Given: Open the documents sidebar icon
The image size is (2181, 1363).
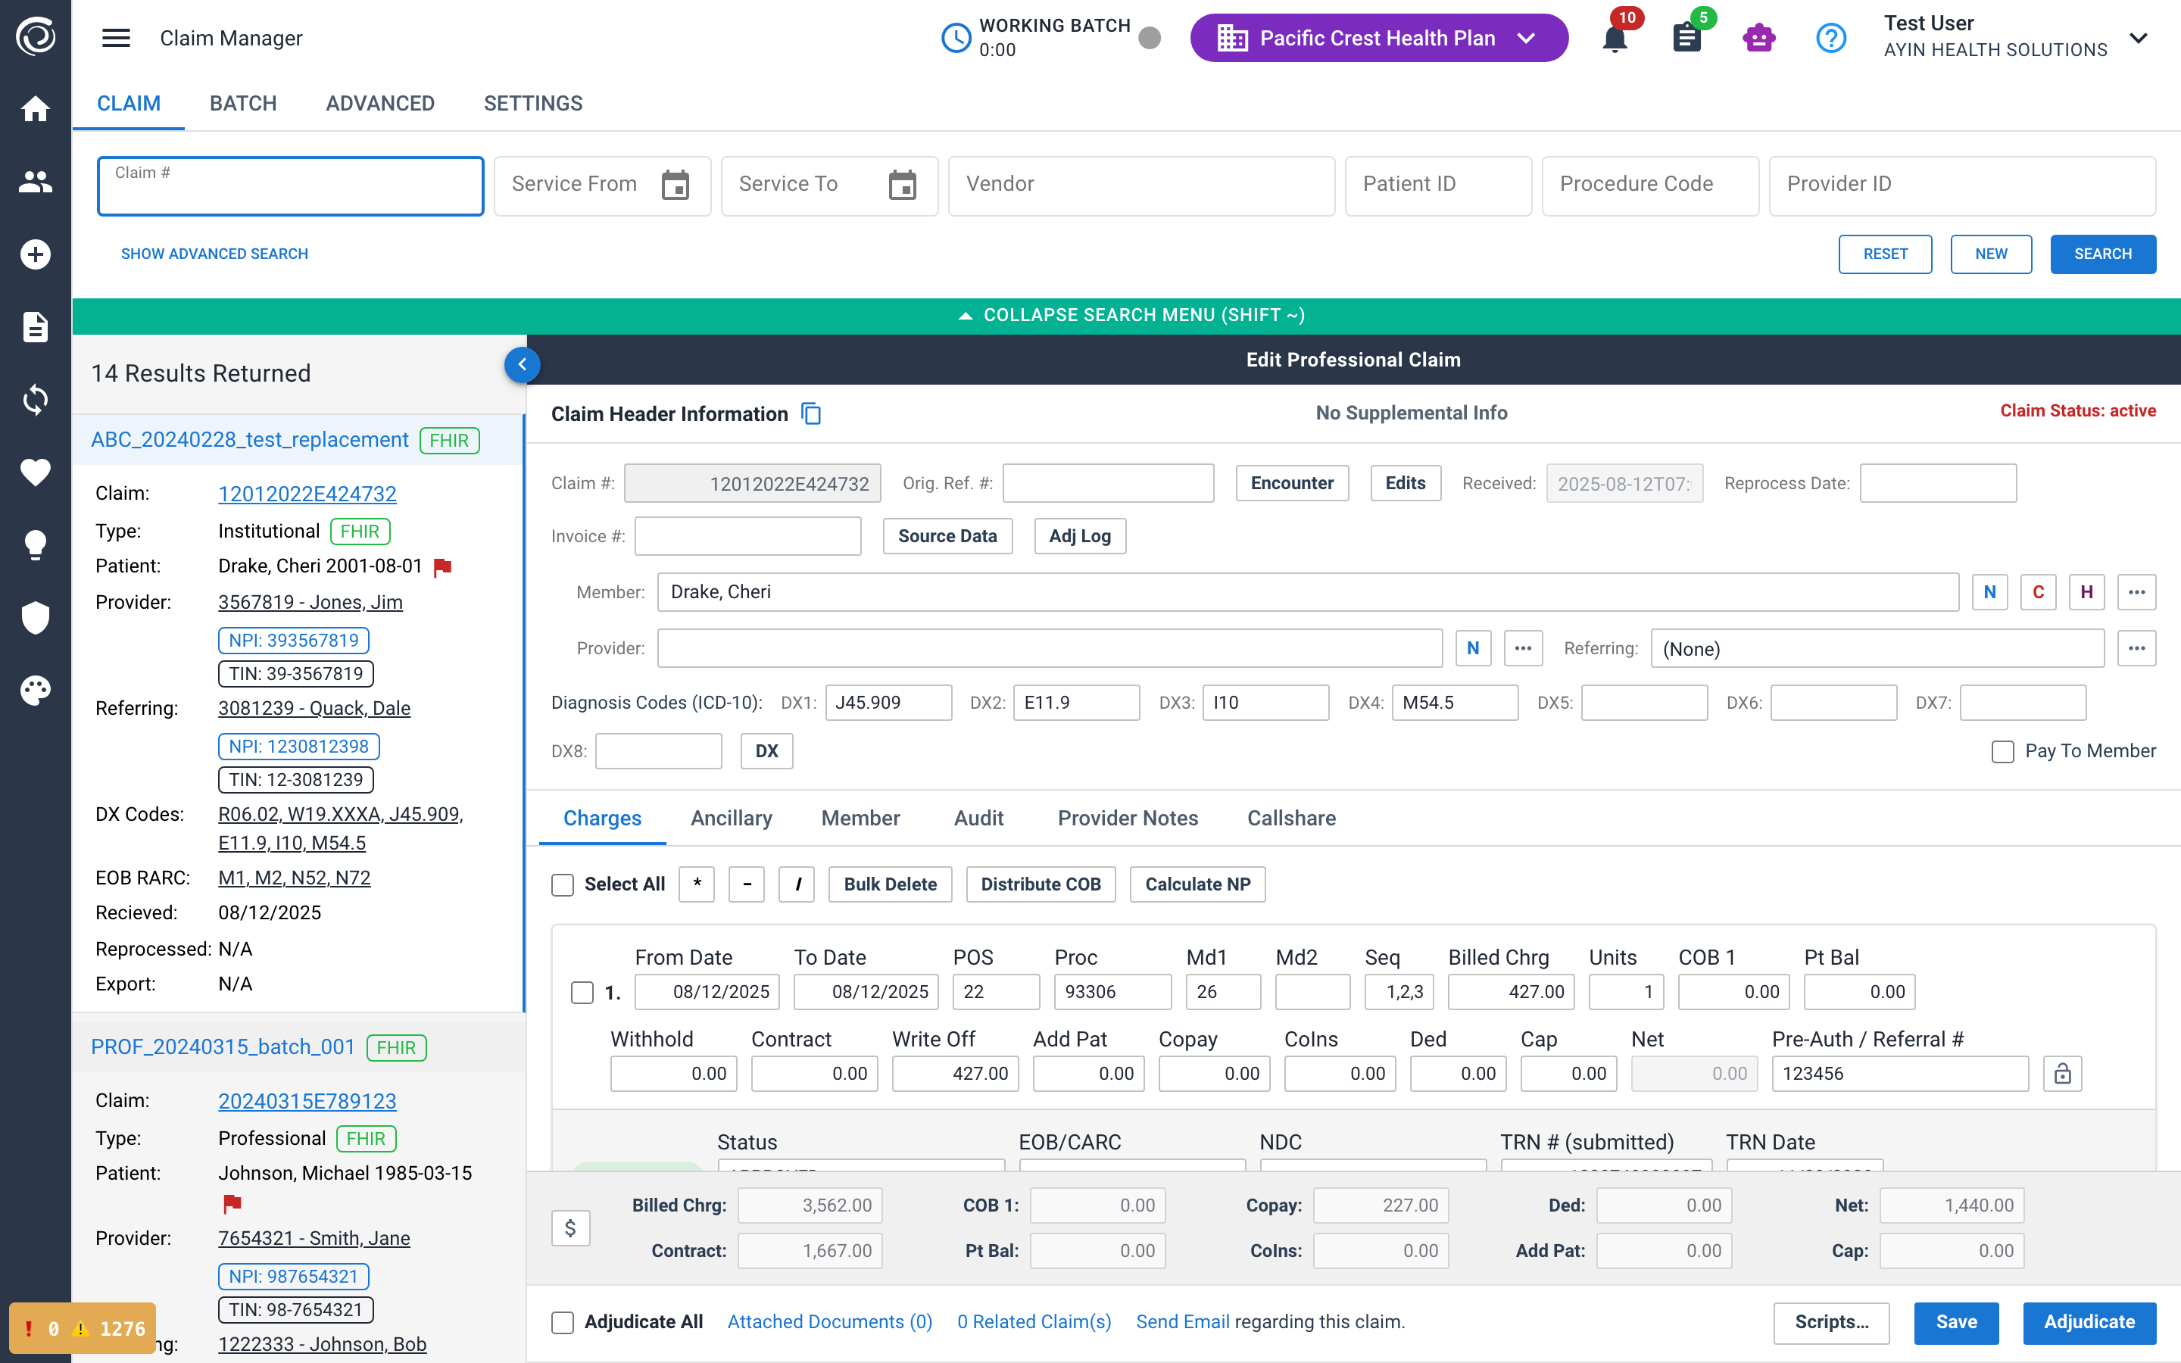Looking at the screenshot, I should point(35,327).
